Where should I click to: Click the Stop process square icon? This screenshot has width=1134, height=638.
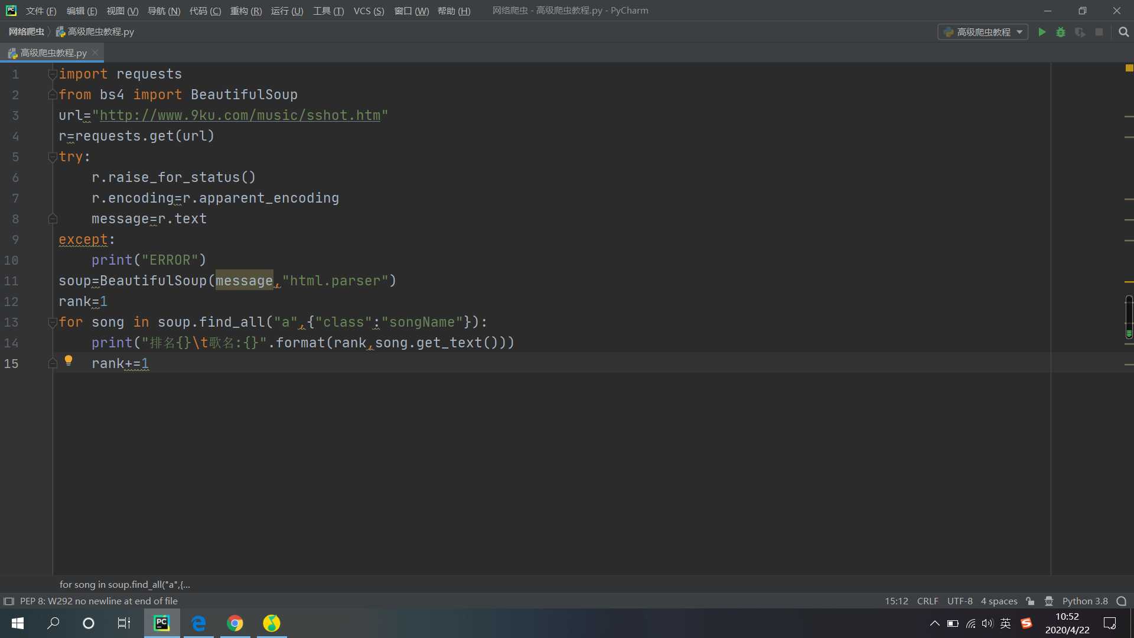(1099, 32)
